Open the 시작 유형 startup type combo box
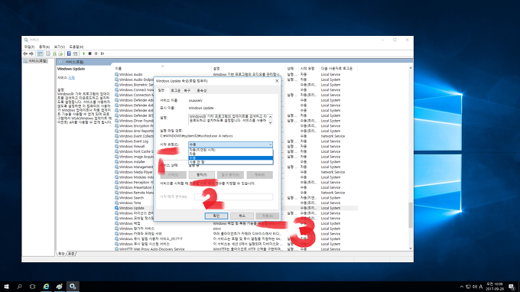This screenshot has height=292, width=520. 230,144
